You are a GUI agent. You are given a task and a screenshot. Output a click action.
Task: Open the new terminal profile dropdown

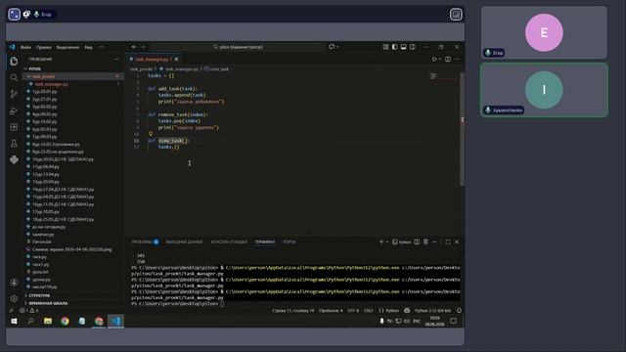pyautogui.click(x=387, y=242)
